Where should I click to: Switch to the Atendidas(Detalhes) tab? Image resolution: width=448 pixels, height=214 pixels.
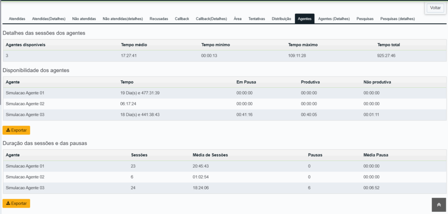[x=49, y=19]
